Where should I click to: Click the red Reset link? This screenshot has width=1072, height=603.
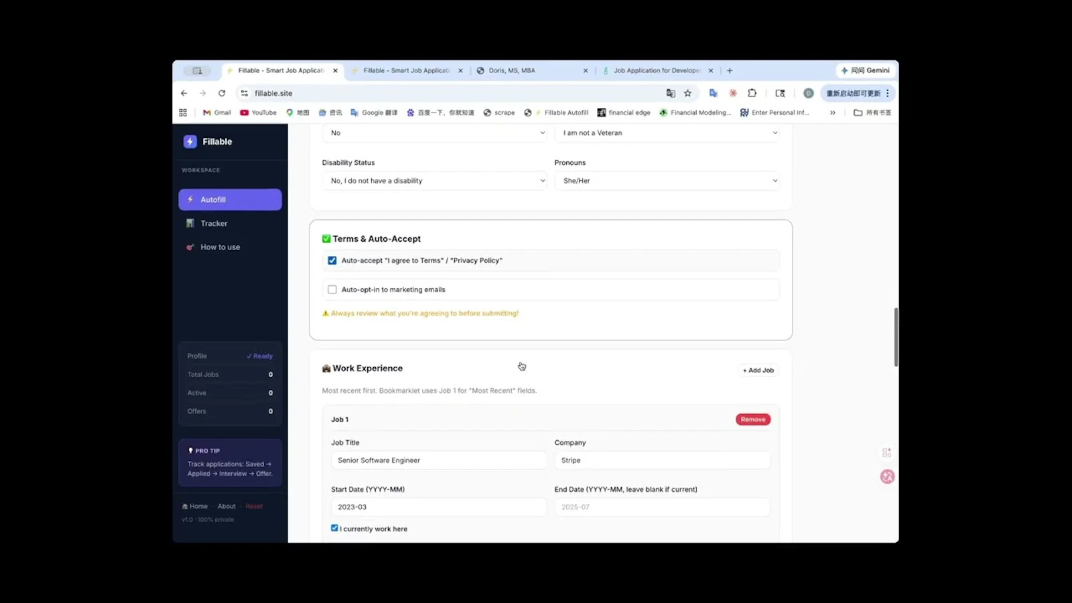point(254,507)
